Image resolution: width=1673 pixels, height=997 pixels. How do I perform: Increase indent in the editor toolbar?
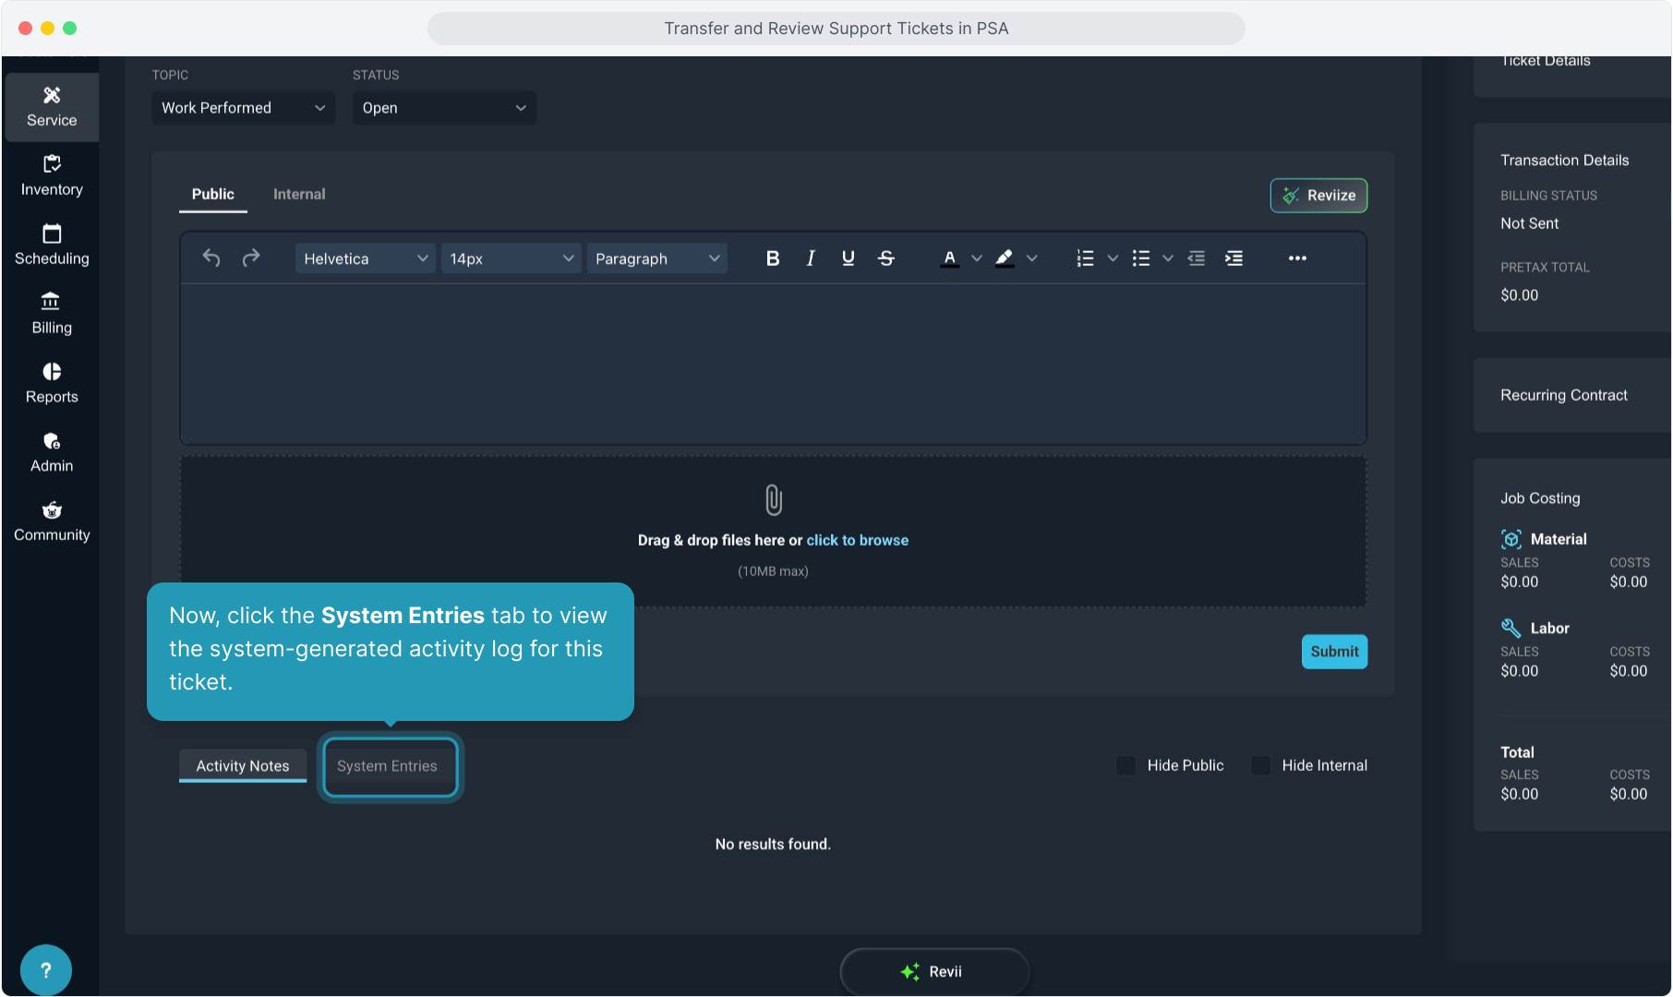1234,258
